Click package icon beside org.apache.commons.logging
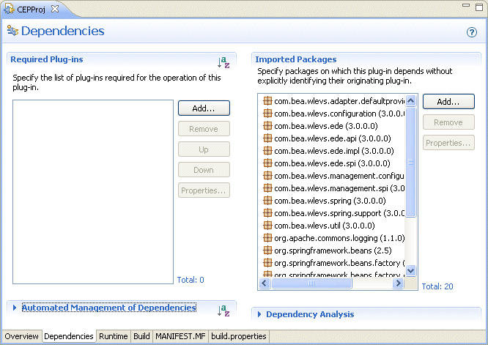This screenshot has width=488, height=345. [267, 237]
